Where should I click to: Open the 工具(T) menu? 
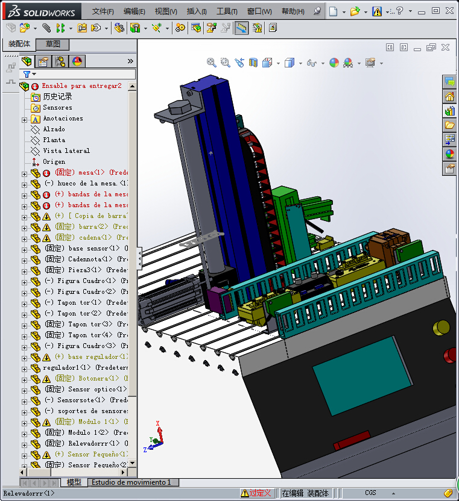227,11
